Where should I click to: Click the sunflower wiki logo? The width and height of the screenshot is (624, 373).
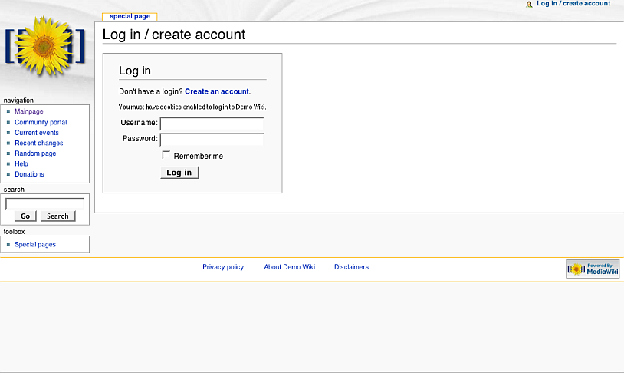45,46
